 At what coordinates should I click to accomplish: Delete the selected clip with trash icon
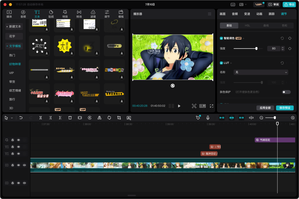coord(70,118)
